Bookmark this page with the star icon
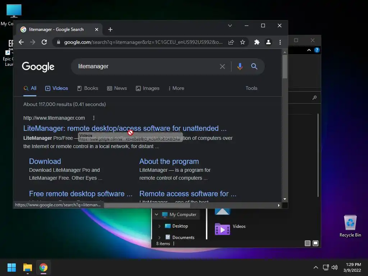This screenshot has height=276, width=368. pyautogui.click(x=243, y=42)
